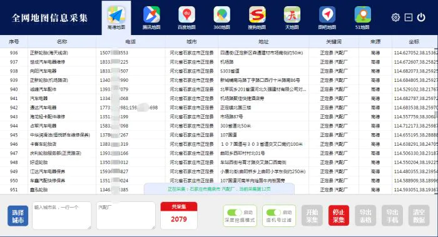Image resolution: width=438 pixels, height=237 pixels.
Task: Click address cell 机场路 in row 937
Action: click(227, 62)
